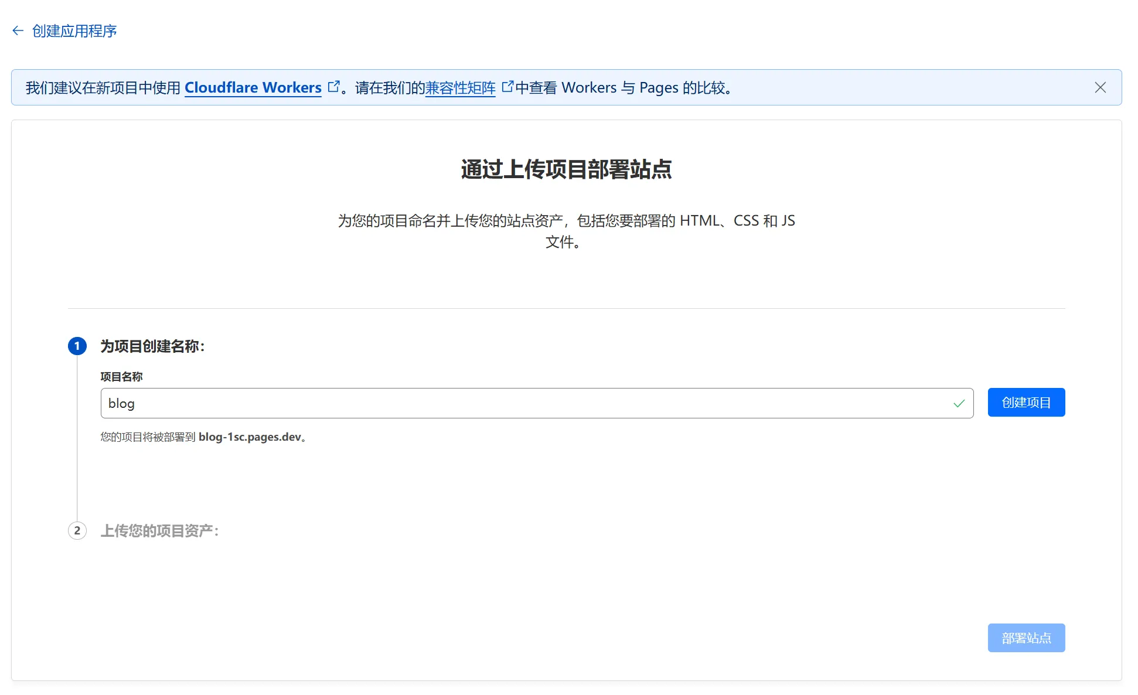Click the back arrow icon
Viewport: 1138px width, 695px height.
point(18,31)
